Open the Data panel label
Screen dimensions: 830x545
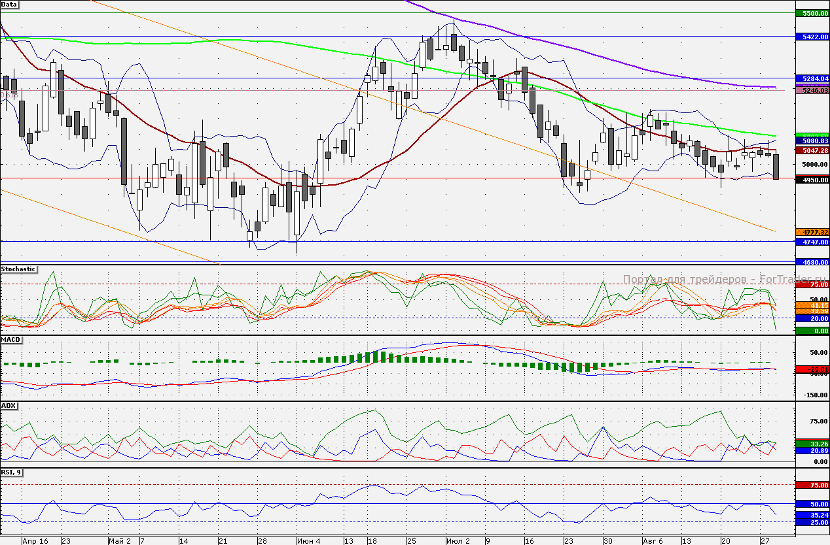10,5
